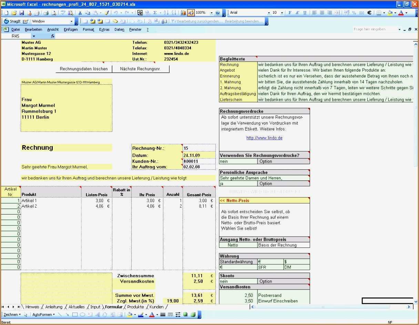Switch to the Produkte sheet tab

pos(135,307)
